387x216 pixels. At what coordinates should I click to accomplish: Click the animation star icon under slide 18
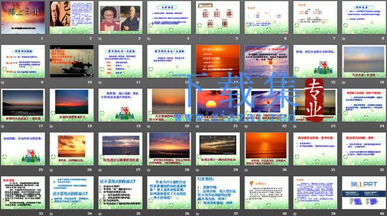pos(51,126)
